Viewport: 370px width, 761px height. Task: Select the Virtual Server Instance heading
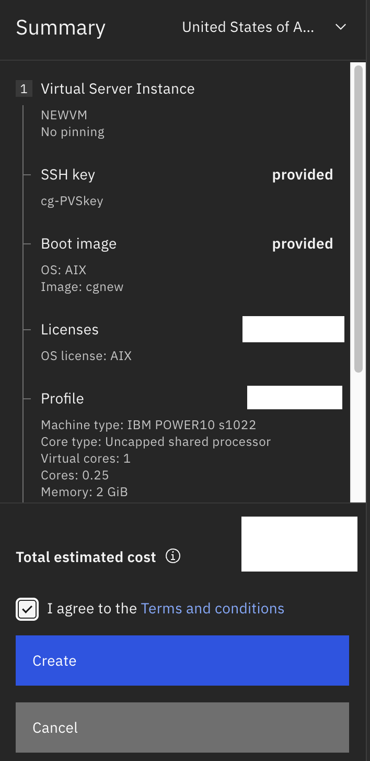(118, 89)
